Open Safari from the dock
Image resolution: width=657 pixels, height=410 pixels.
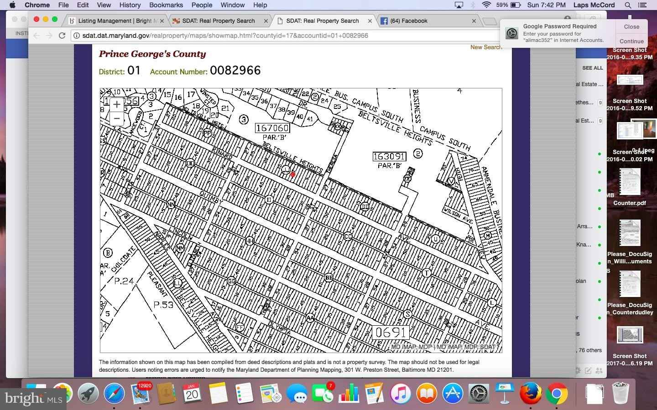point(114,393)
